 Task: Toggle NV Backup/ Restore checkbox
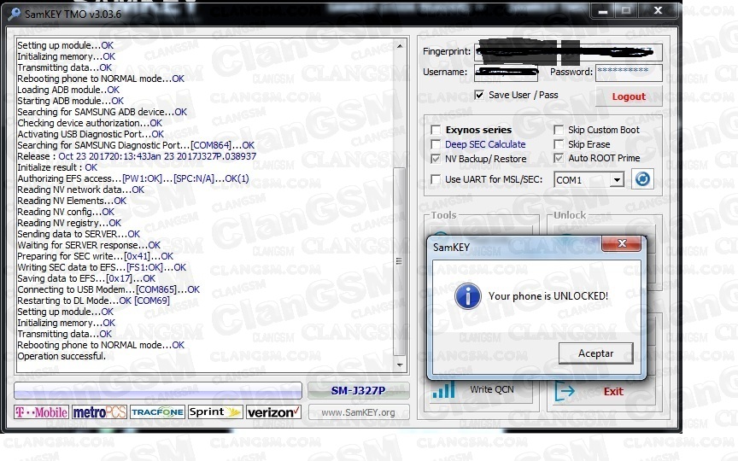pos(436,159)
